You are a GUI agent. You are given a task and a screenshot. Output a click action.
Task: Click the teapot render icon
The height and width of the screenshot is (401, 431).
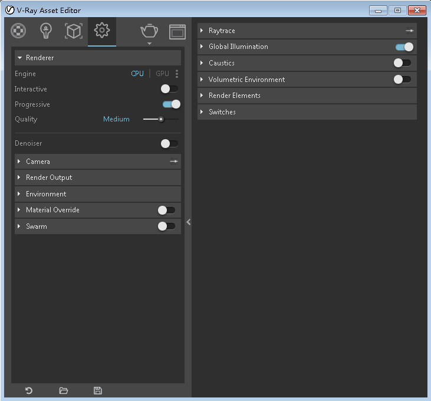pyautogui.click(x=149, y=31)
